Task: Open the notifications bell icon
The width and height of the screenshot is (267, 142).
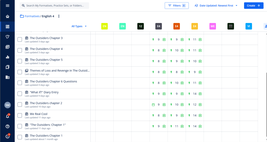Action: (x=7, y=116)
